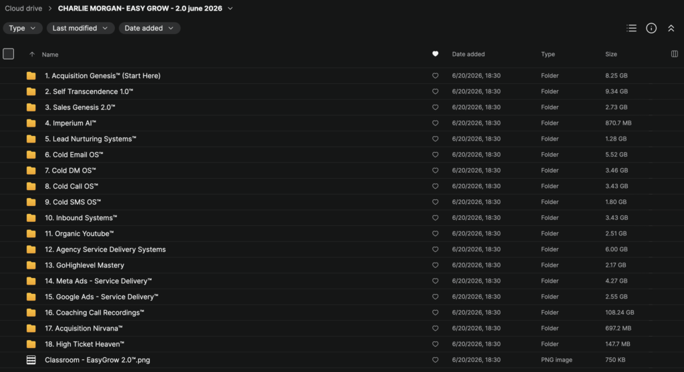The width and height of the screenshot is (684, 372).
Task: Open column settings icon in header
Action: tap(674, 54)
